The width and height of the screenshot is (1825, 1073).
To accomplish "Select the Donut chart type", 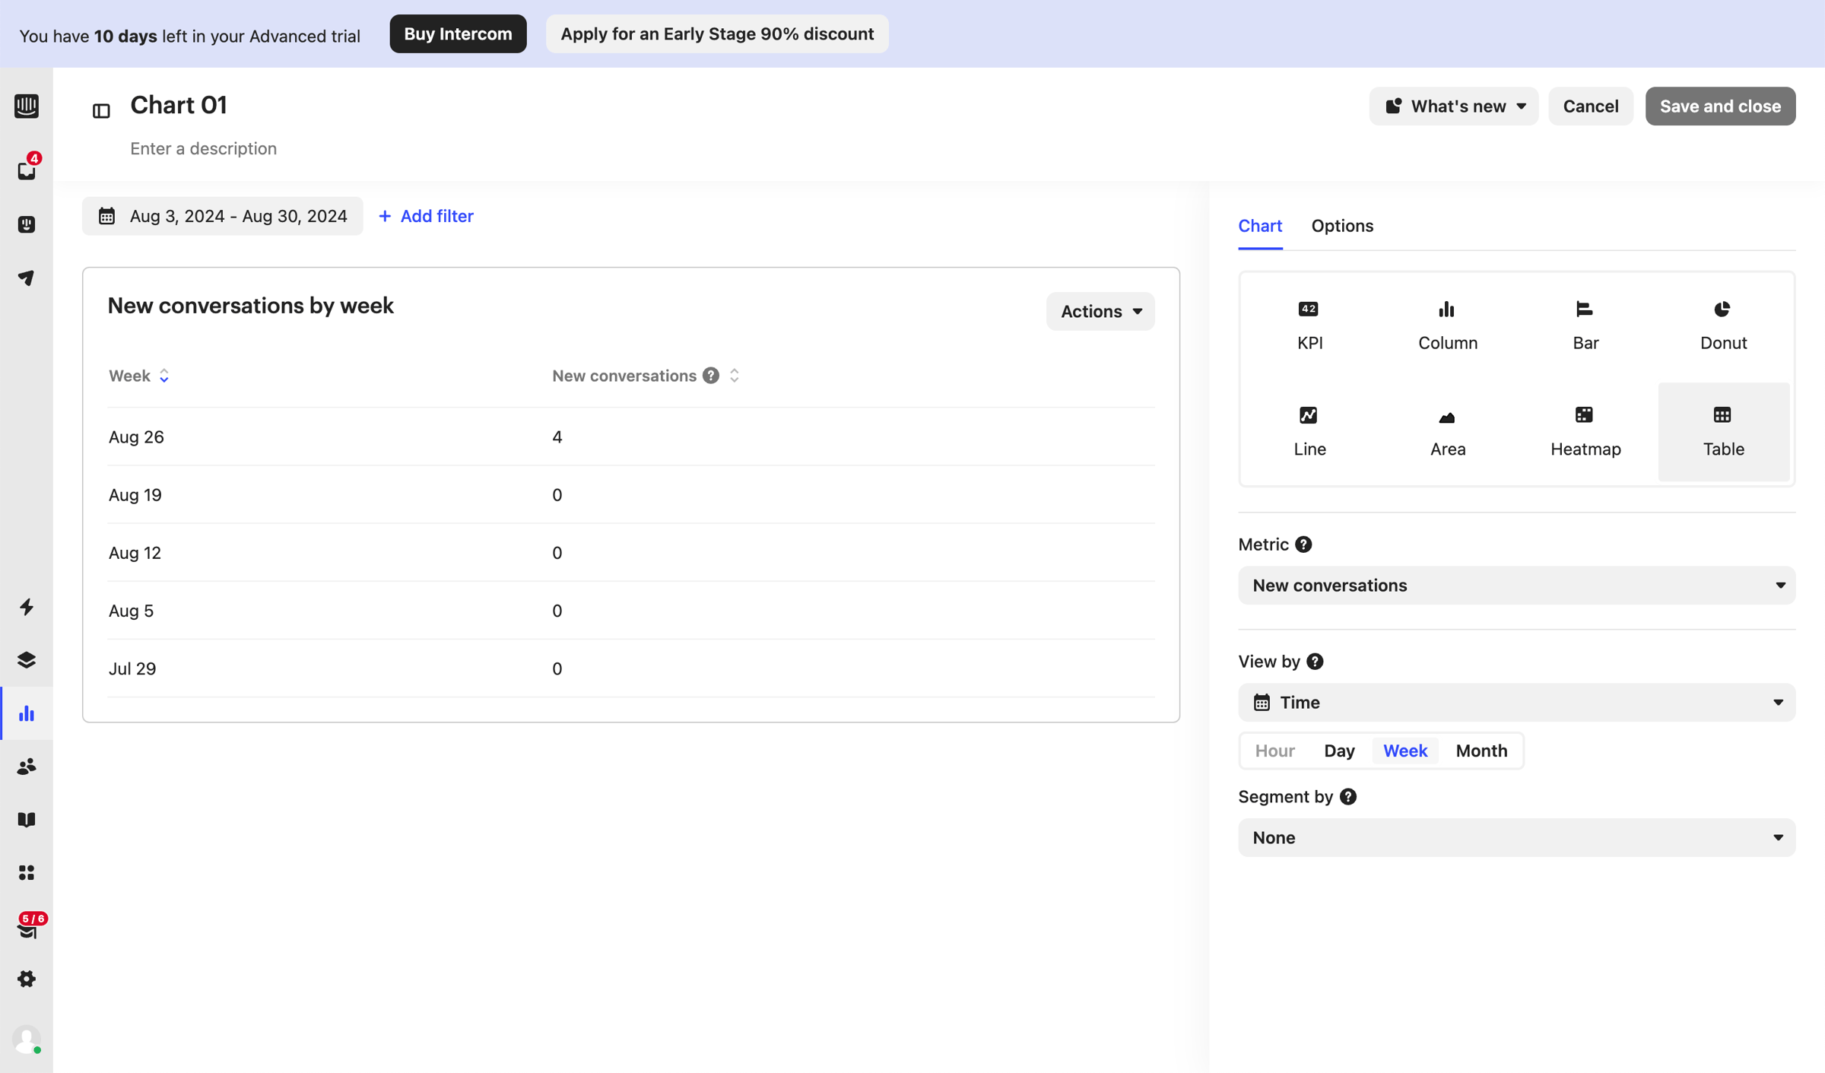I will [x=1723, y=325].
